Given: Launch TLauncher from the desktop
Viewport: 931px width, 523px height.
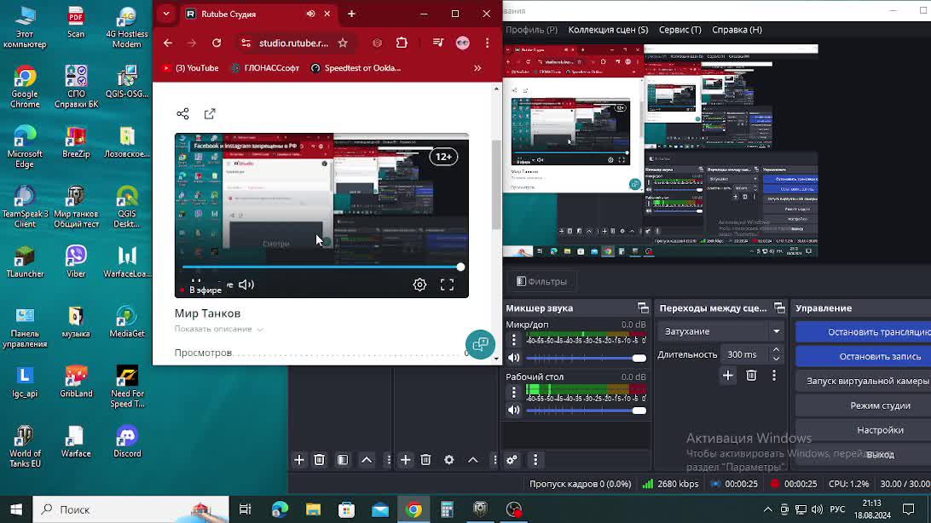Looking at the screenshot, I should pyautogui.click(x=25, y=261).
